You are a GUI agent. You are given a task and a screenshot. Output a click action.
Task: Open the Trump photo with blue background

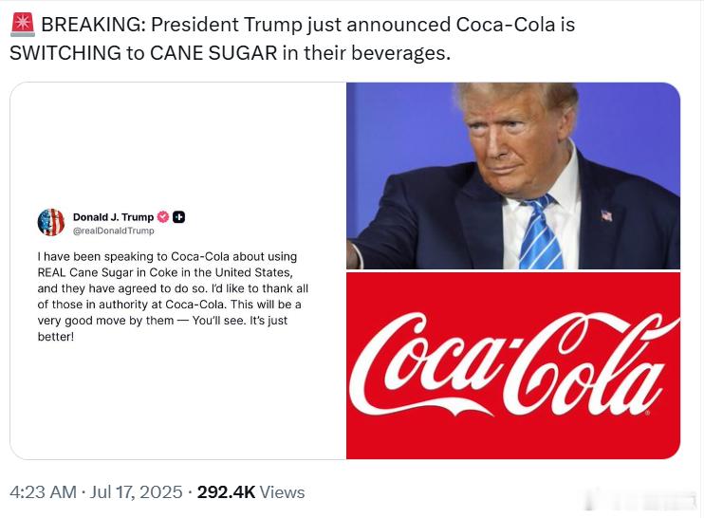tap(513, 176)
